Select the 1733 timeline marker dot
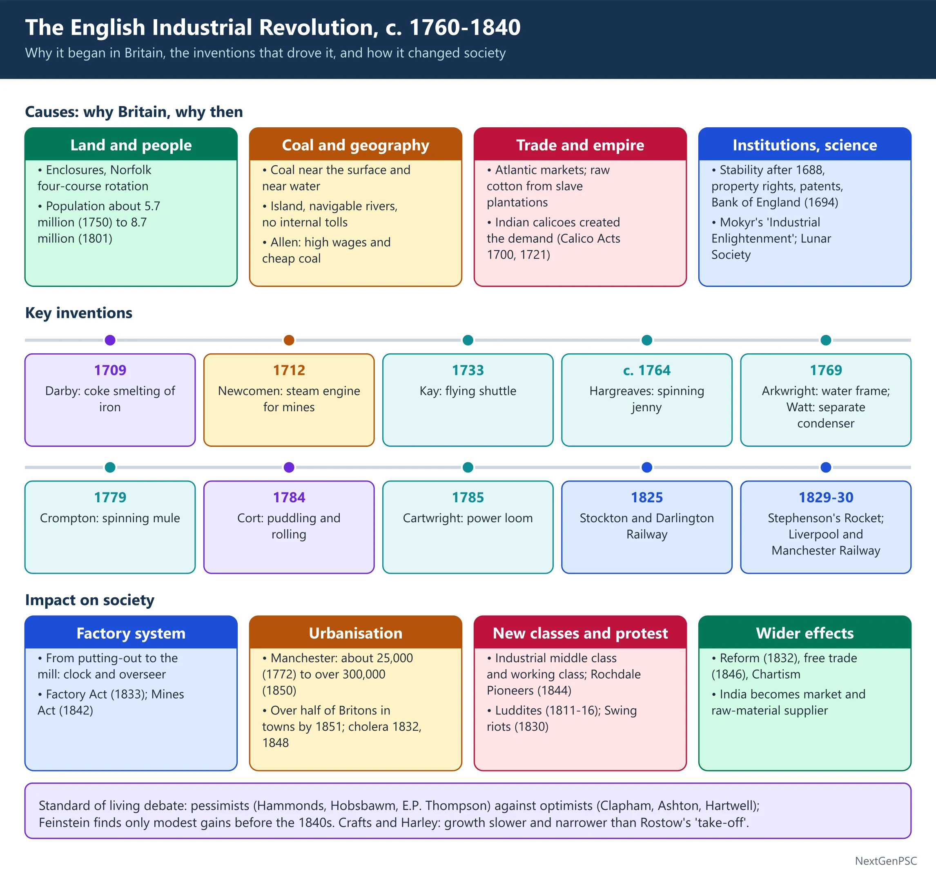 [468, 340]
